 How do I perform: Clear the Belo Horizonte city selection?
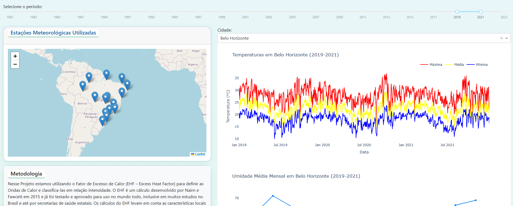point(501,38)
